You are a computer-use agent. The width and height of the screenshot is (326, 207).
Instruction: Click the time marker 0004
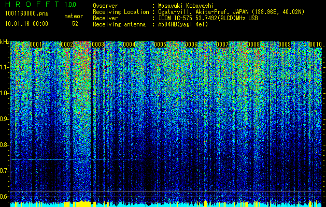point(129,45)
